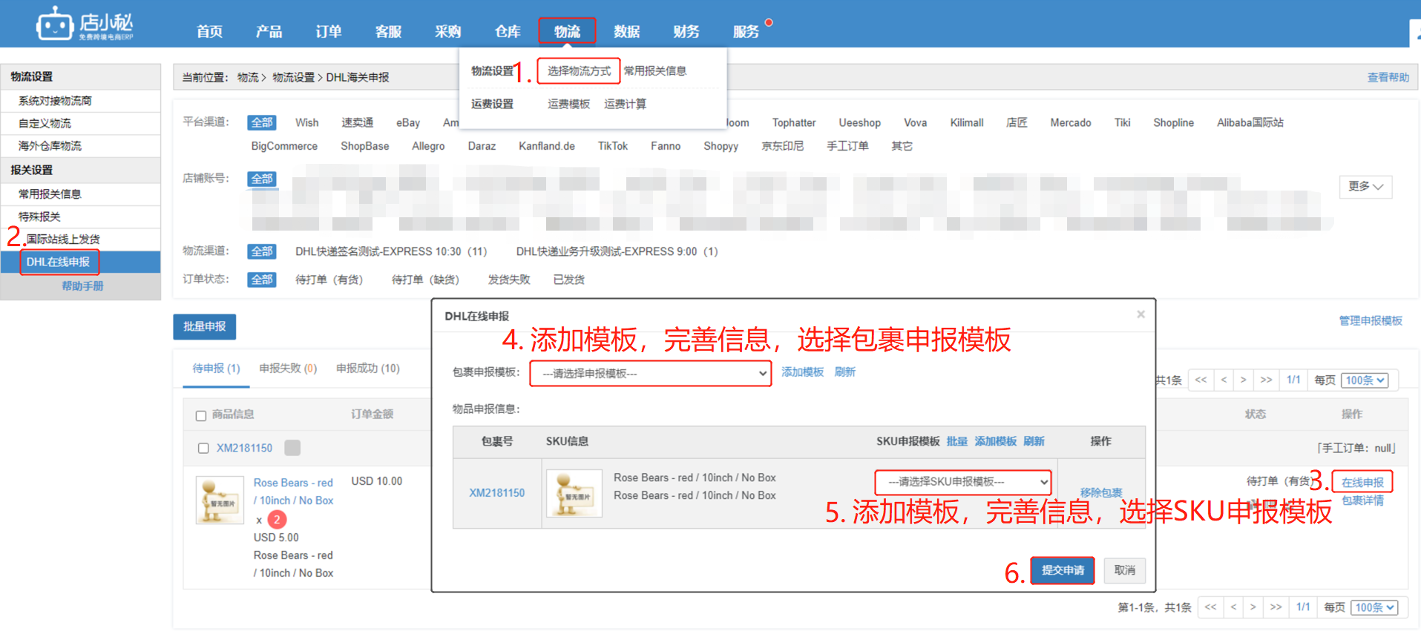
Task: Select 特殊报关 in sidebar
Action: pyautogui.click(x=39, y=217)
